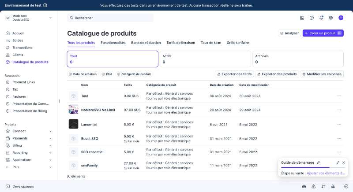The width and height of the screenshot is (353, 192).
Task: Click Modifier les colonnes button
Action: click(x=322, y=74)
